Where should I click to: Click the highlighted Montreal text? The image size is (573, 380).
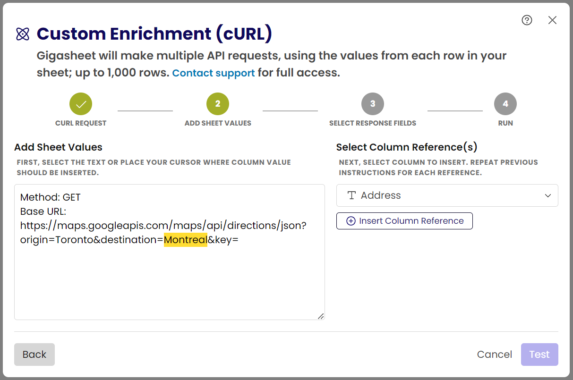(186, 240)
